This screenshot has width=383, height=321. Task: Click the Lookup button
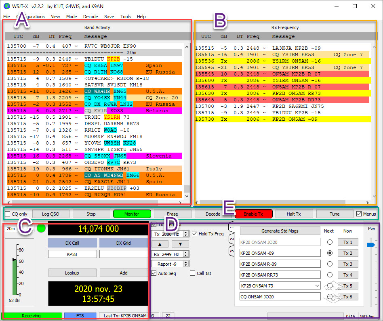(x=72, y=273)
